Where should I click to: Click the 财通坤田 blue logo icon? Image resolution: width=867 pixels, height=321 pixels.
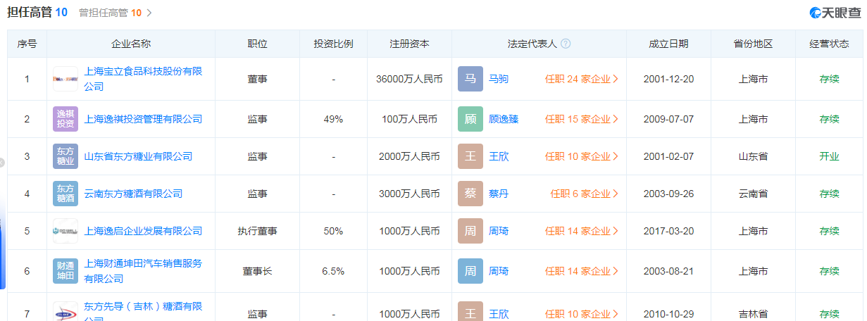66,271
